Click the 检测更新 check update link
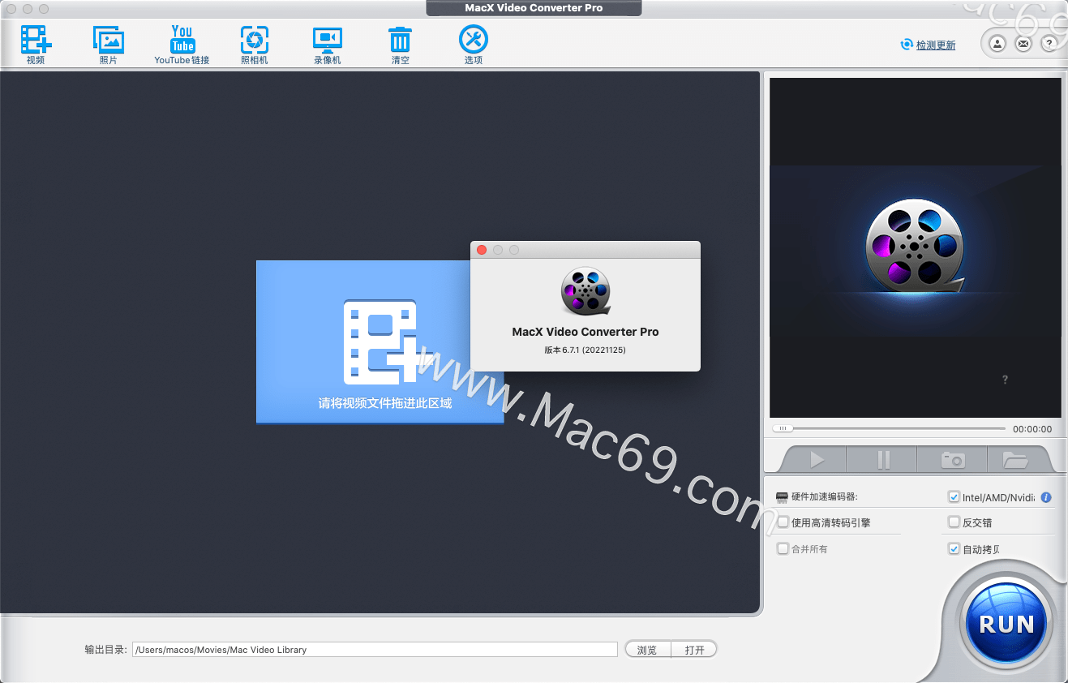1068x683 pixels. tap(935, 45)
